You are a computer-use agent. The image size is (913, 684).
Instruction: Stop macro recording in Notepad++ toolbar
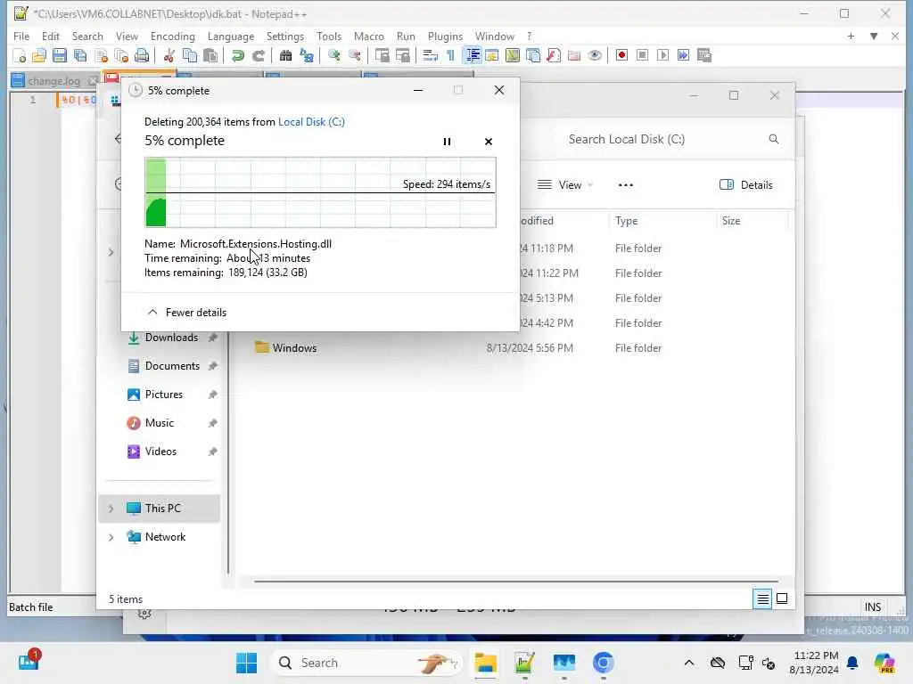(x=642, y=55)
